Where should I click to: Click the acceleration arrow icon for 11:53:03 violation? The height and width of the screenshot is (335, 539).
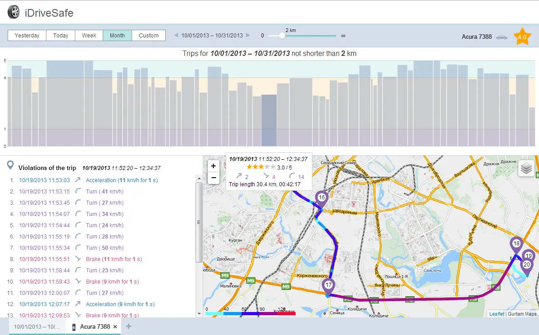tap(78, 179)
